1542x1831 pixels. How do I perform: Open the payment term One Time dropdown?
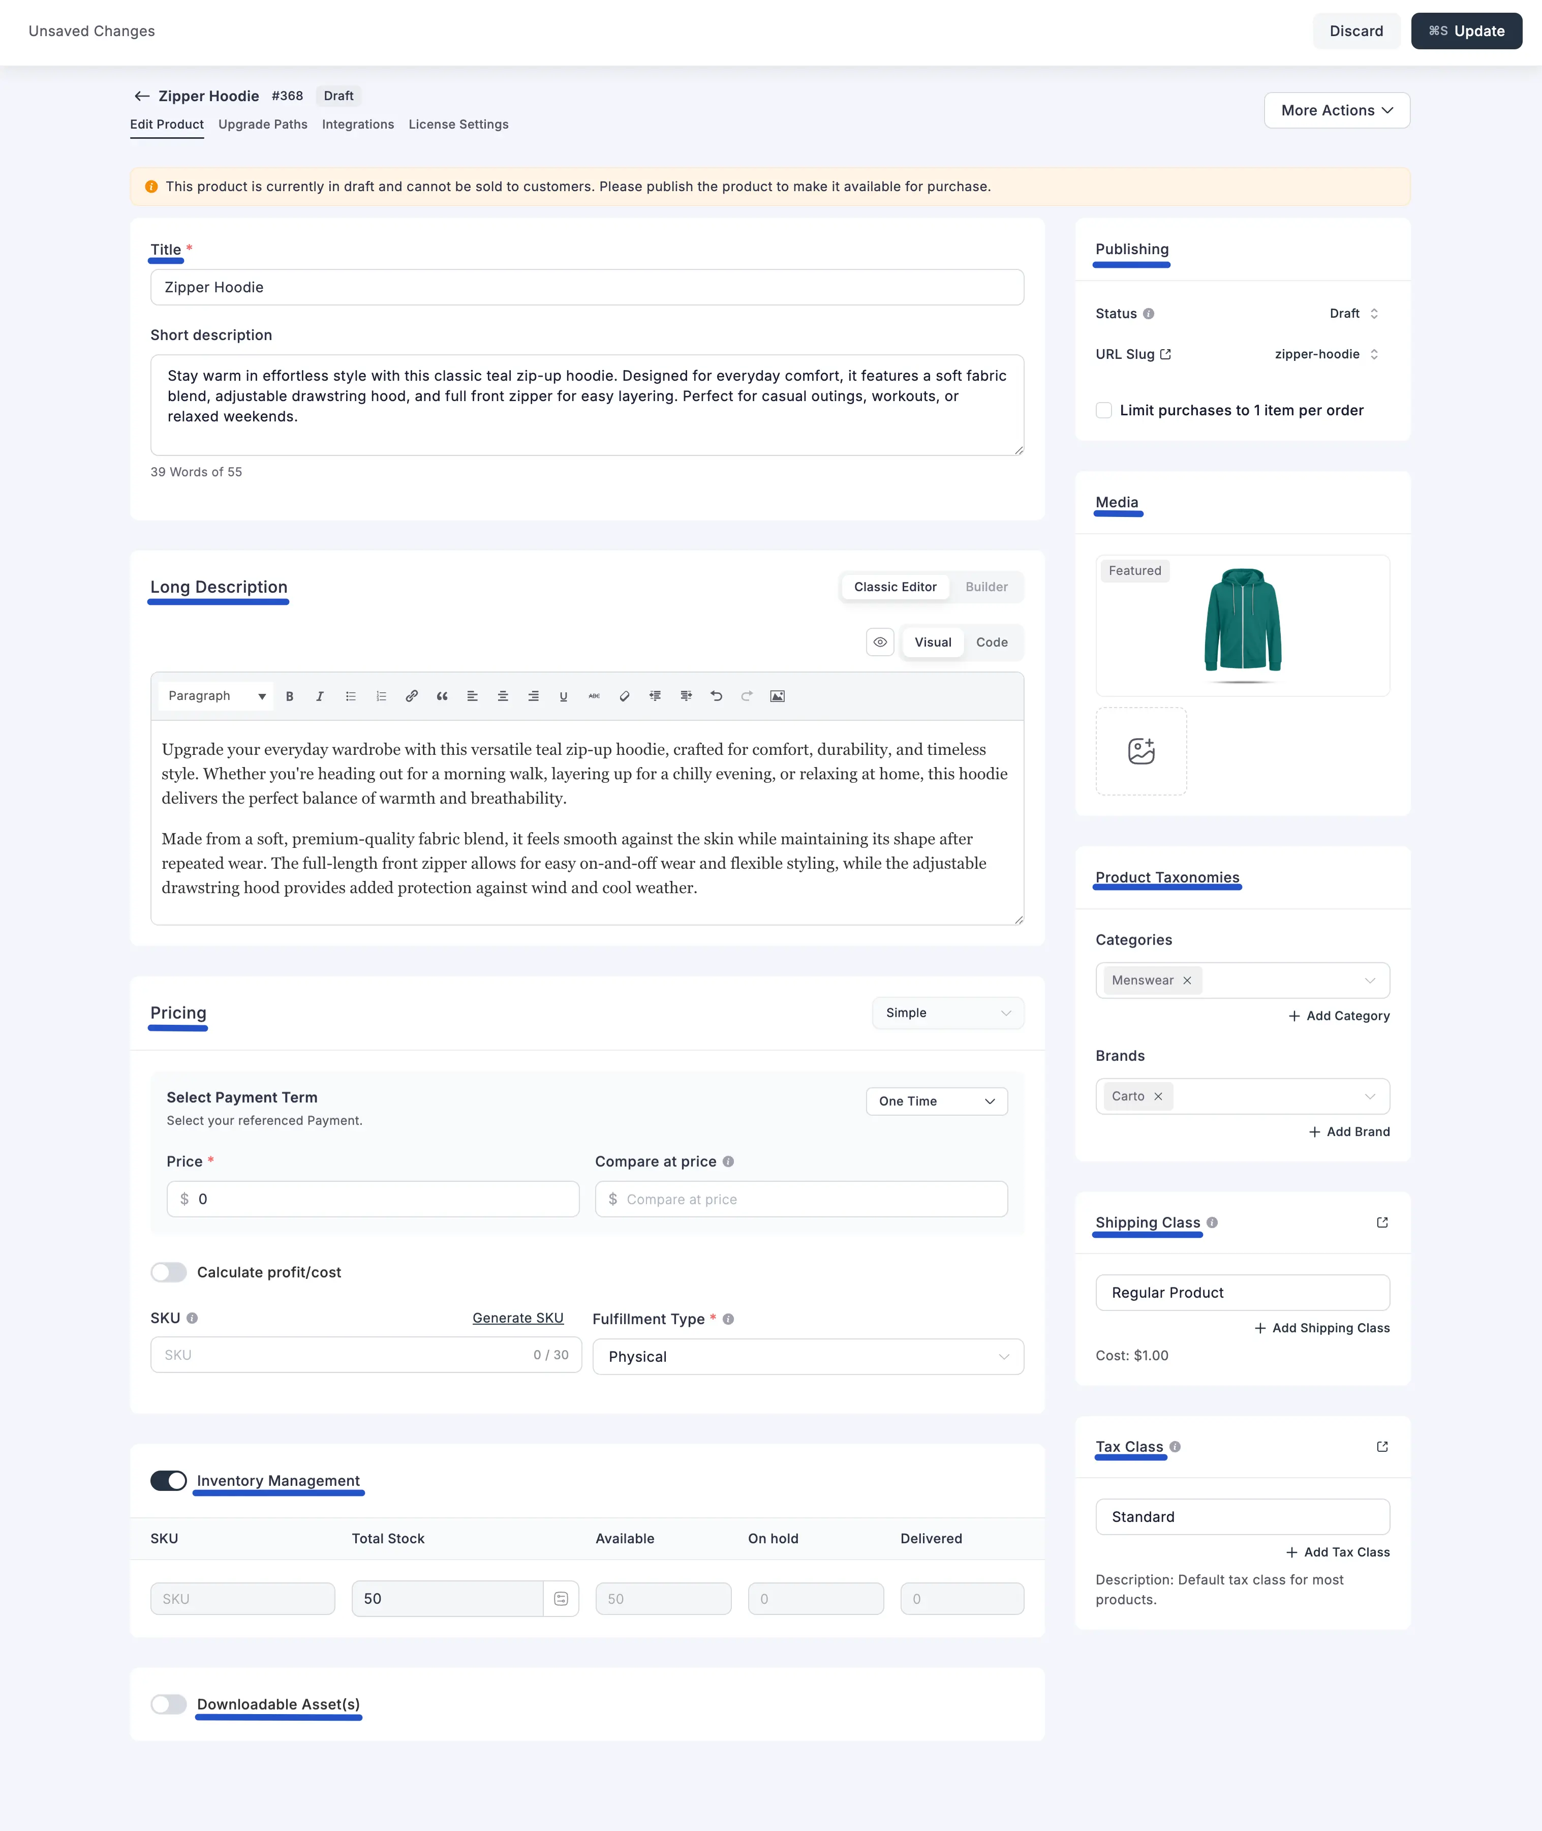coord(936,1101)
